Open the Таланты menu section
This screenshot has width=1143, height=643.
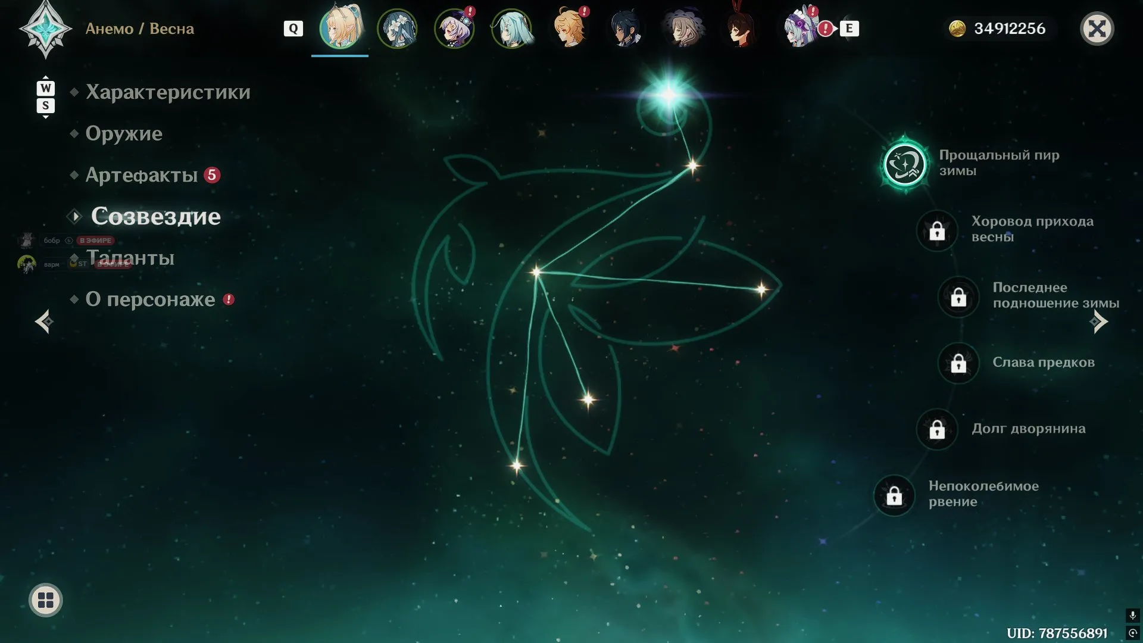tap(130, 258)
